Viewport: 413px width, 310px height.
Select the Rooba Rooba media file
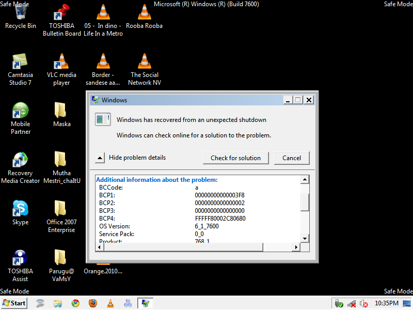point(145,17)
